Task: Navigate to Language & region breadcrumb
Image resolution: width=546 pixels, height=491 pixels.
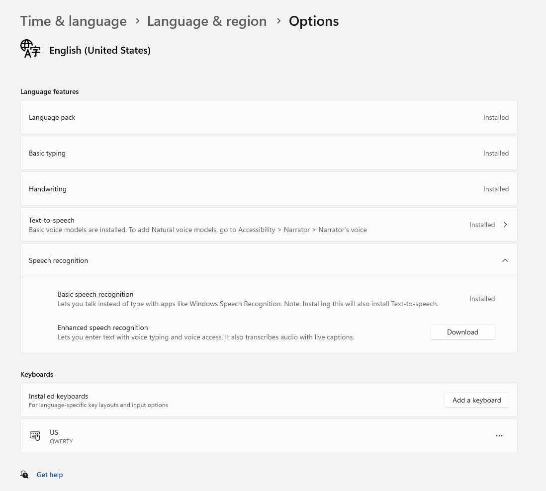Action: tap(207, 21)
